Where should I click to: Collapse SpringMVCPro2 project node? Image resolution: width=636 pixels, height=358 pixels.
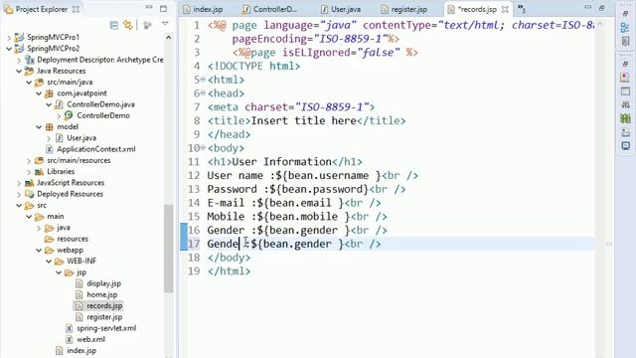tap(9, 49)
